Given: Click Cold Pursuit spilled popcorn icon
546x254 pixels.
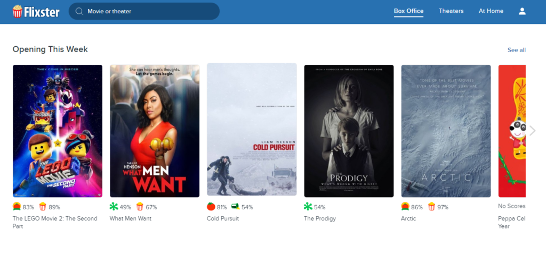Looking at the screenshot, I should (x=235, y=207).
